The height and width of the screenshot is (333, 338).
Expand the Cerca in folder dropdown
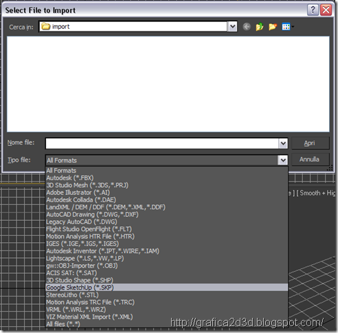pyautogui.click(x=232, y=27)
